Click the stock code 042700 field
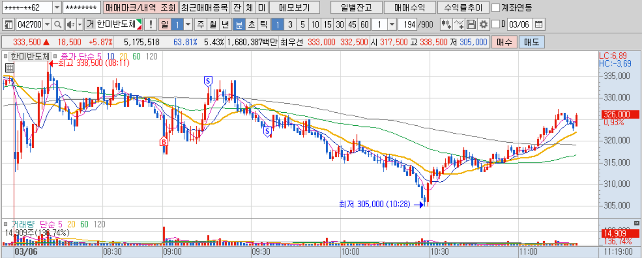The width and height of the screenshot is (642, 258). coord(29,24)
